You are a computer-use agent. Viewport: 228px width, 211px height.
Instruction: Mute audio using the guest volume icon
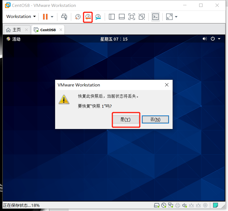tap(205, 39)
